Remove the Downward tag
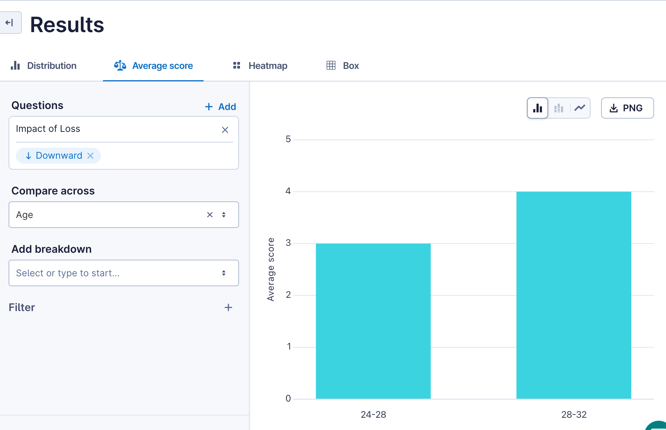 pos(90,156)
